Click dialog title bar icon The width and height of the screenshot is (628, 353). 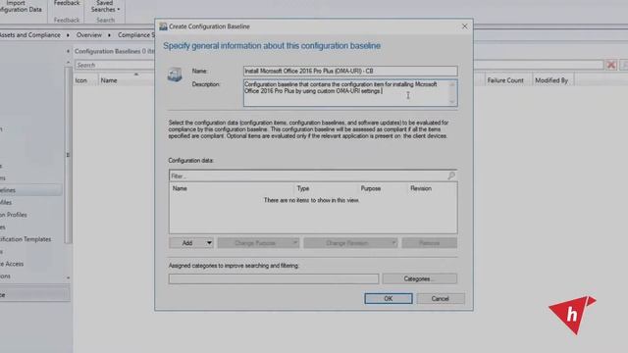[163, 26]
